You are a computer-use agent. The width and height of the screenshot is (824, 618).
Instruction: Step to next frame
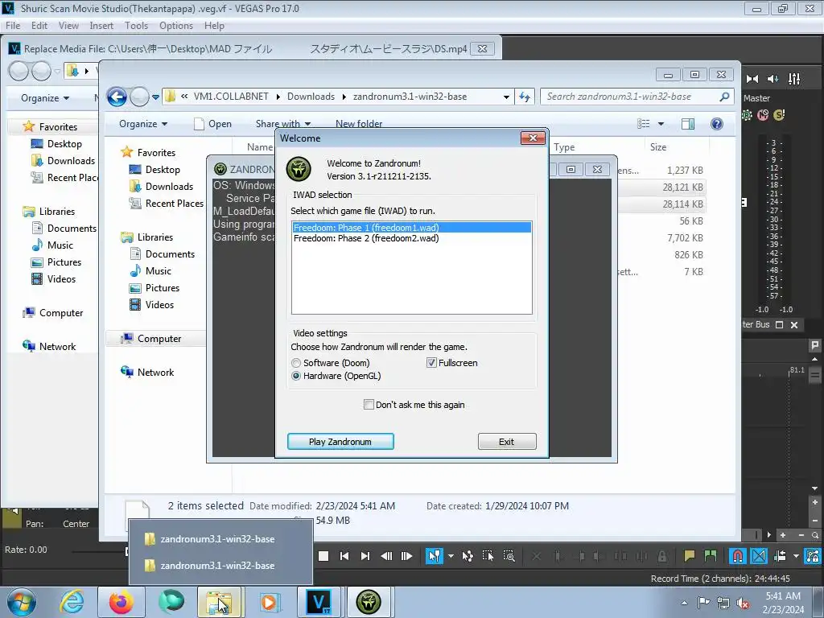[x=406, y=556]
